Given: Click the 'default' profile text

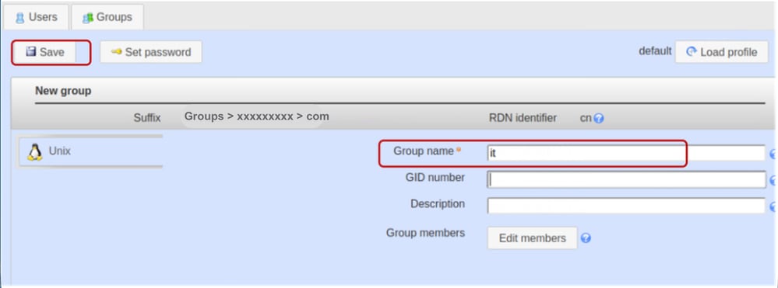Looking at the screenshot, I should click(655, 51).
